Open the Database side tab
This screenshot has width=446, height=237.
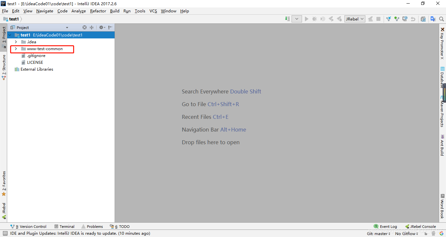tap(442, 77)
